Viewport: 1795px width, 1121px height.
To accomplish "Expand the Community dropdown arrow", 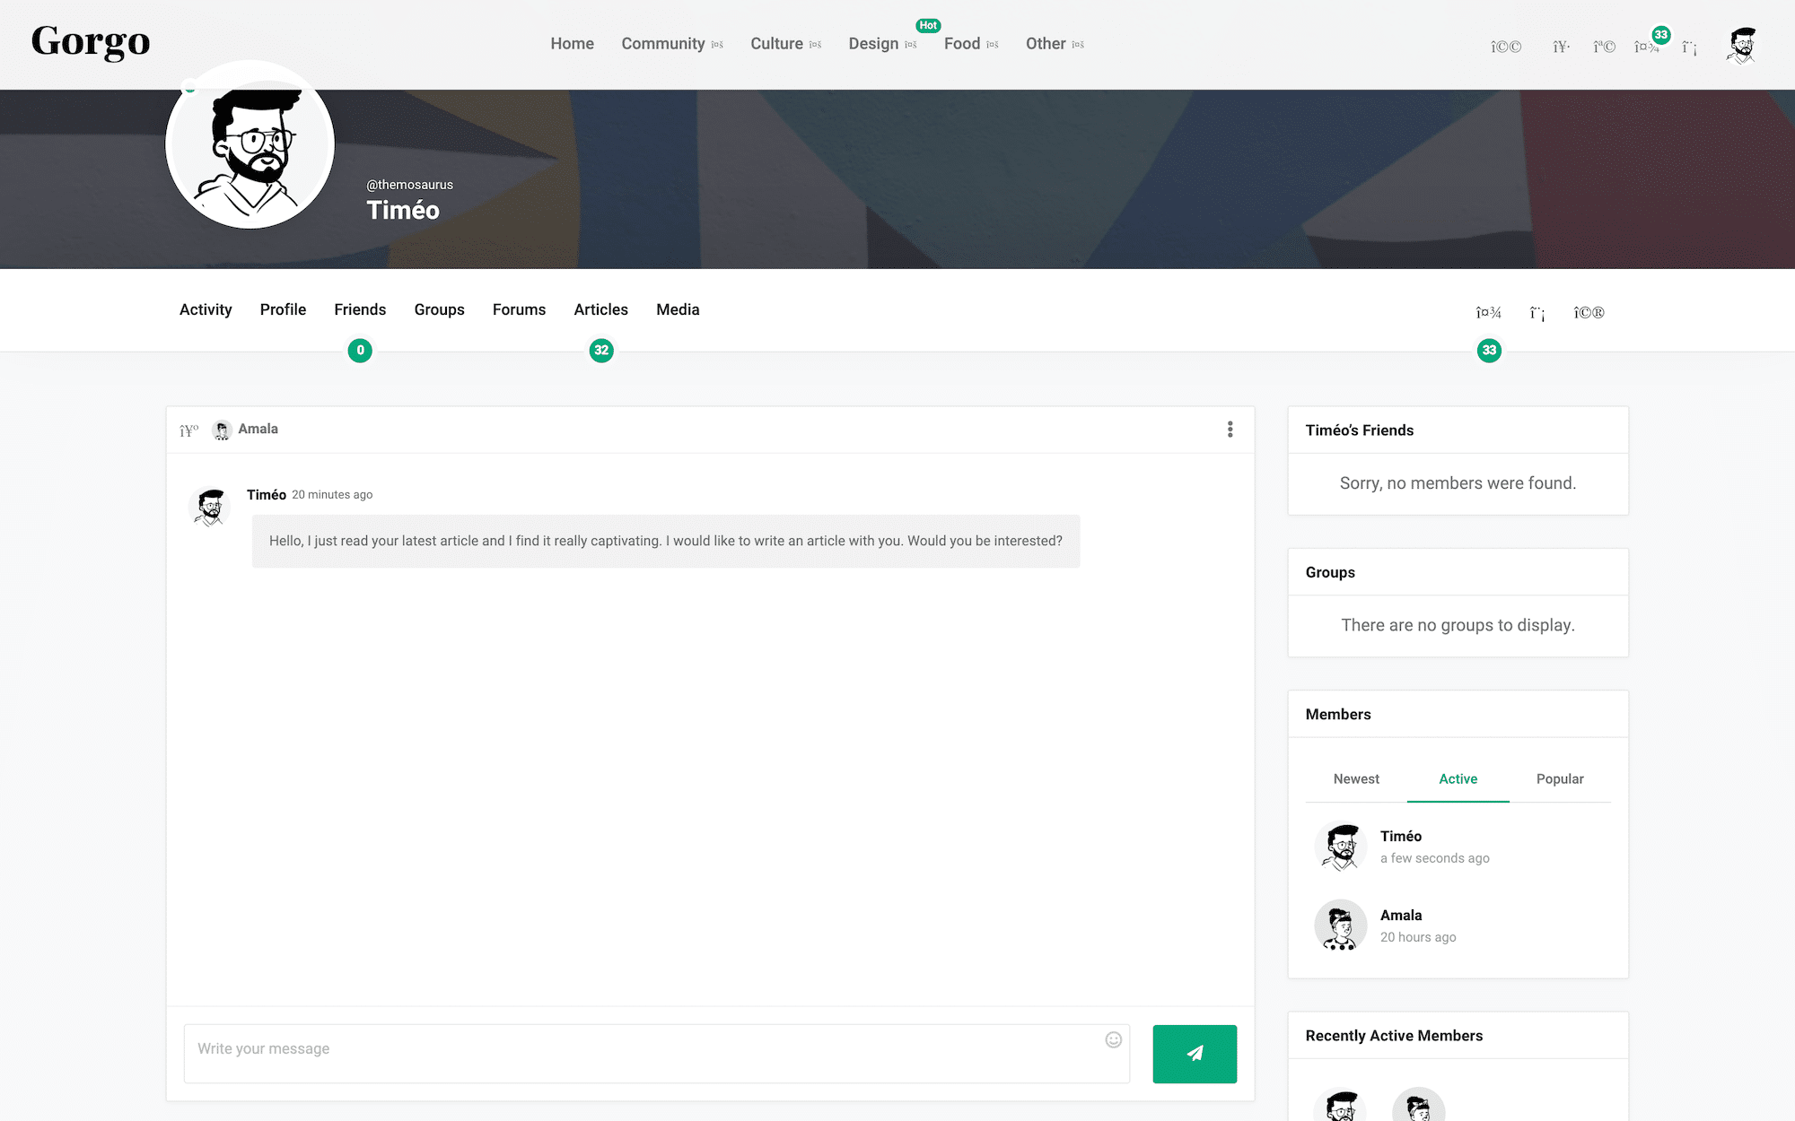I will pos(717,45).
